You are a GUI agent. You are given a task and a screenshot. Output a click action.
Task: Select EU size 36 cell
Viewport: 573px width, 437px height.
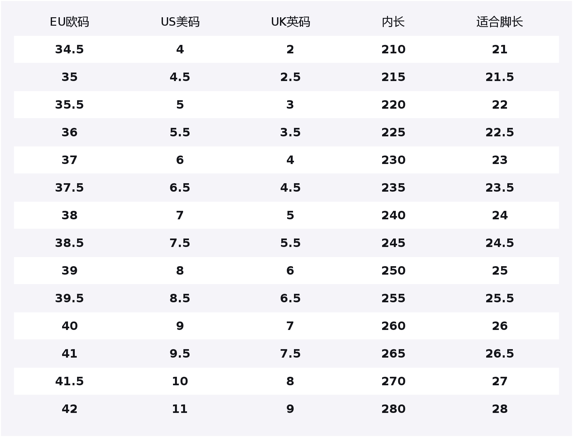(x=69, y=132)
